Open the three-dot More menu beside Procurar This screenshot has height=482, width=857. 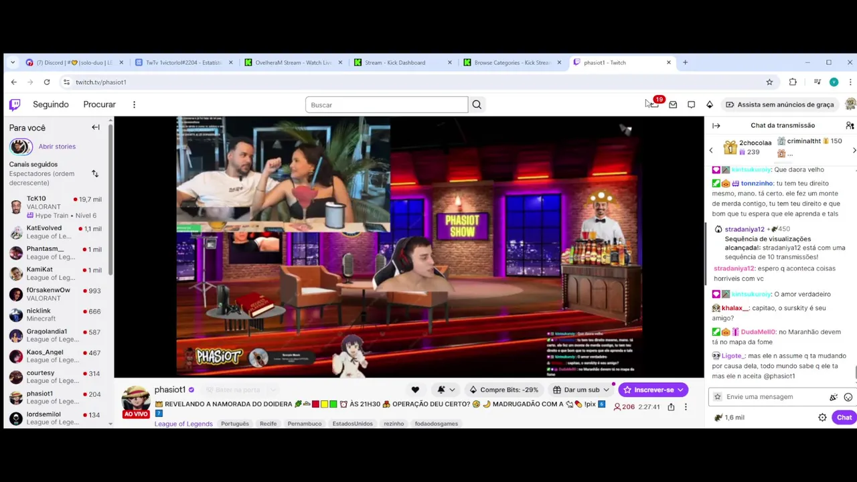(x=134, y=104)
